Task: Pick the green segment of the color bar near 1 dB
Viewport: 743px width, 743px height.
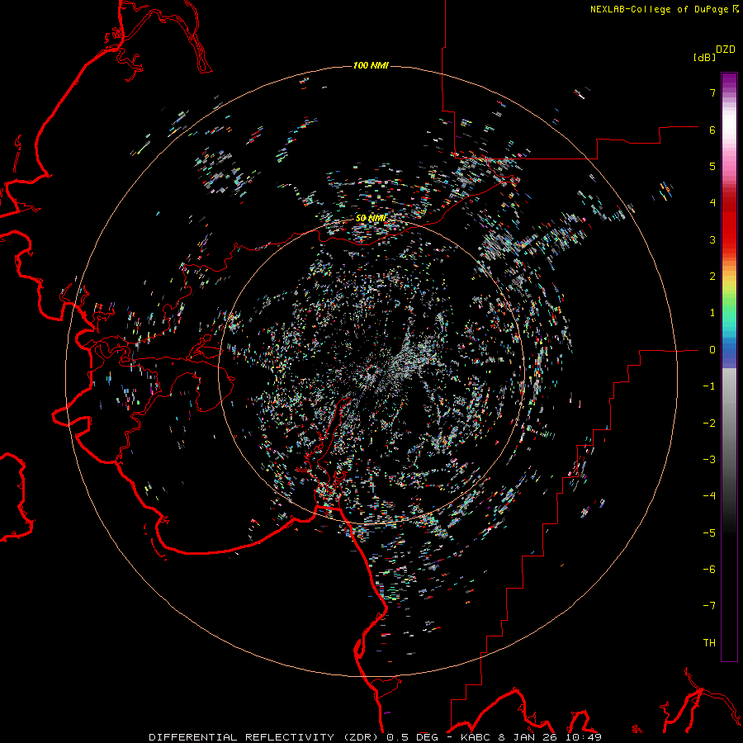Action: (x=729, y=310)
